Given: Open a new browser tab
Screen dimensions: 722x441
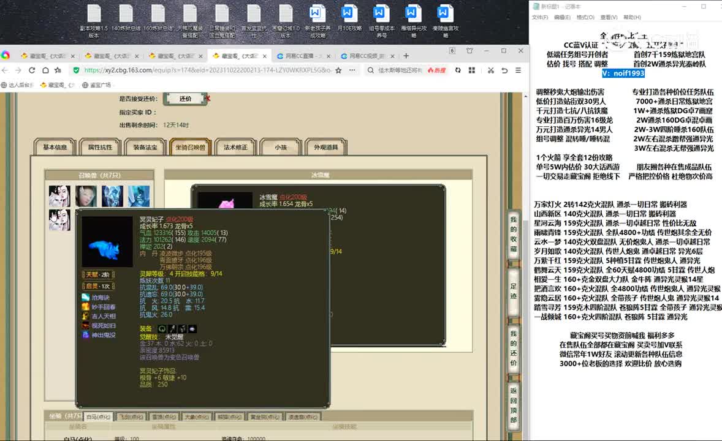Looking at the screenshot, I should point(406,56).
